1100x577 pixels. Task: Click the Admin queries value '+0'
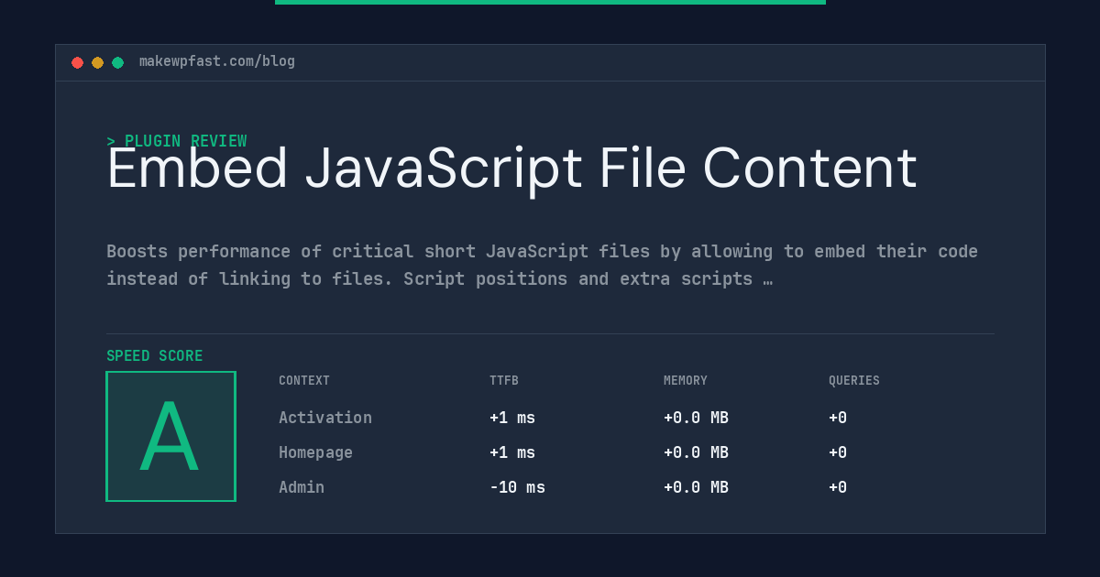[x=838, y=487]
